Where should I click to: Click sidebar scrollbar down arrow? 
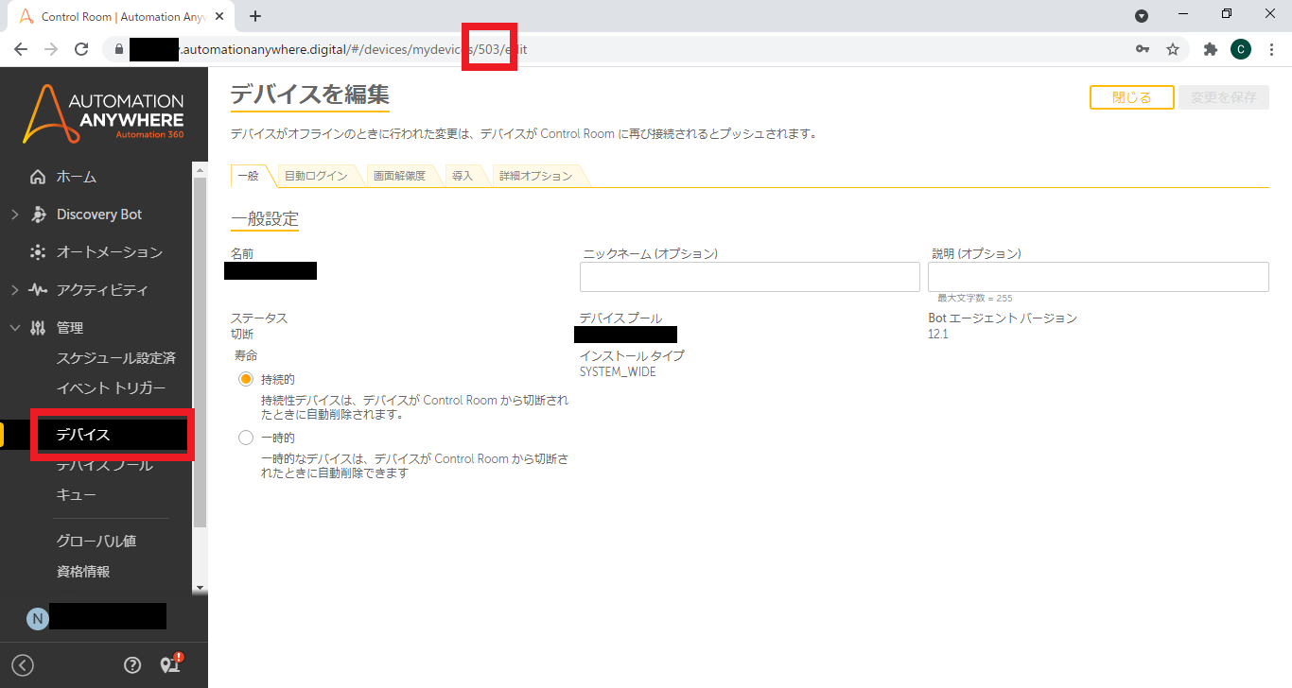[200, 587]
